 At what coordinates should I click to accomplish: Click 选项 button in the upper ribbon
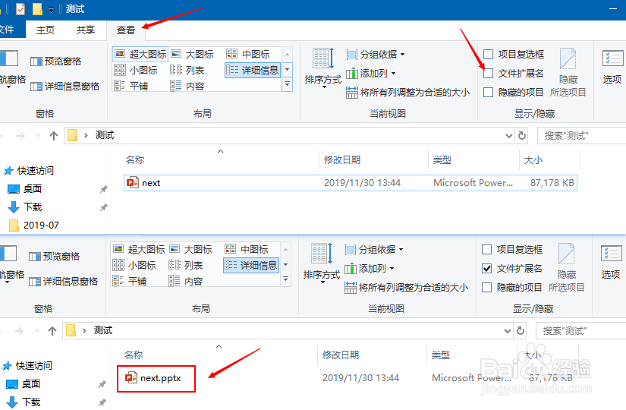[612, 67]
